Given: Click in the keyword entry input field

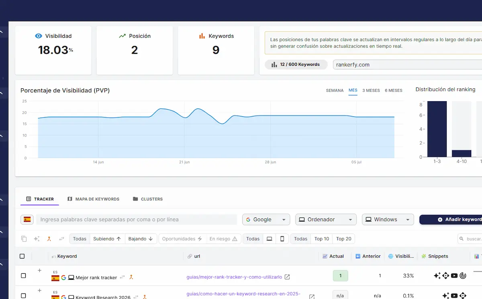Looking at the screenshot, I should 137,220.
